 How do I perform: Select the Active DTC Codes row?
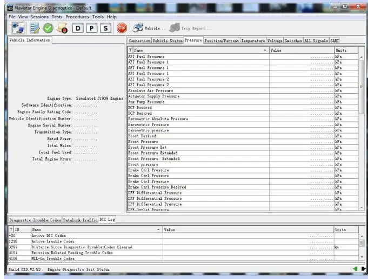(x=183, y=236)
